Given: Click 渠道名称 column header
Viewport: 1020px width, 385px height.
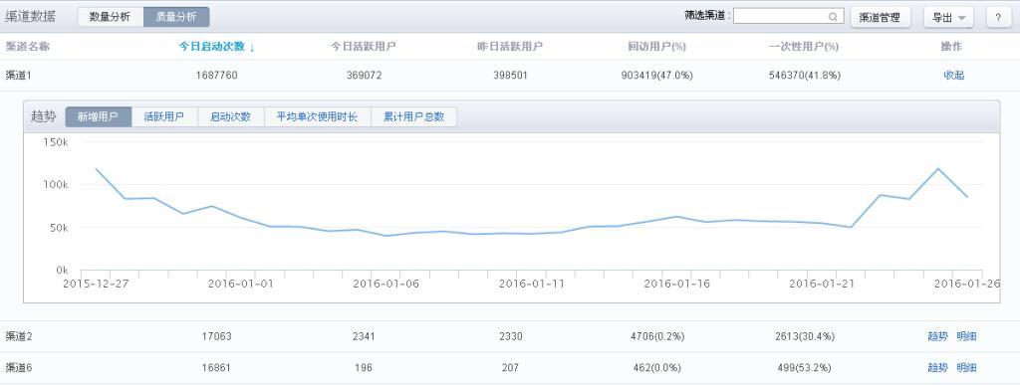Looking at the screenshot, I should click(27, 46).
